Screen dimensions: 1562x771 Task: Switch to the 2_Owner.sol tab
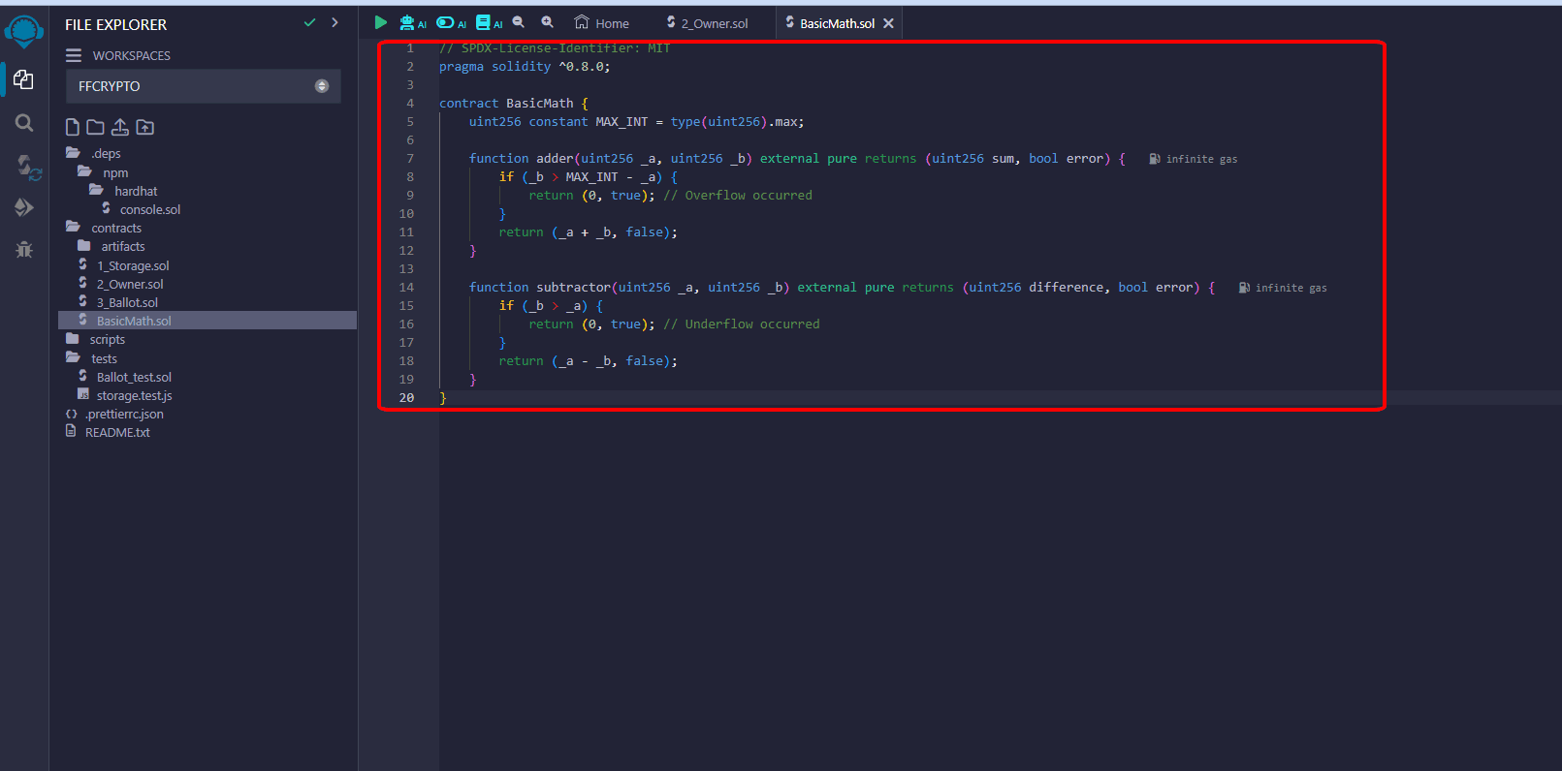click(708, 23)
